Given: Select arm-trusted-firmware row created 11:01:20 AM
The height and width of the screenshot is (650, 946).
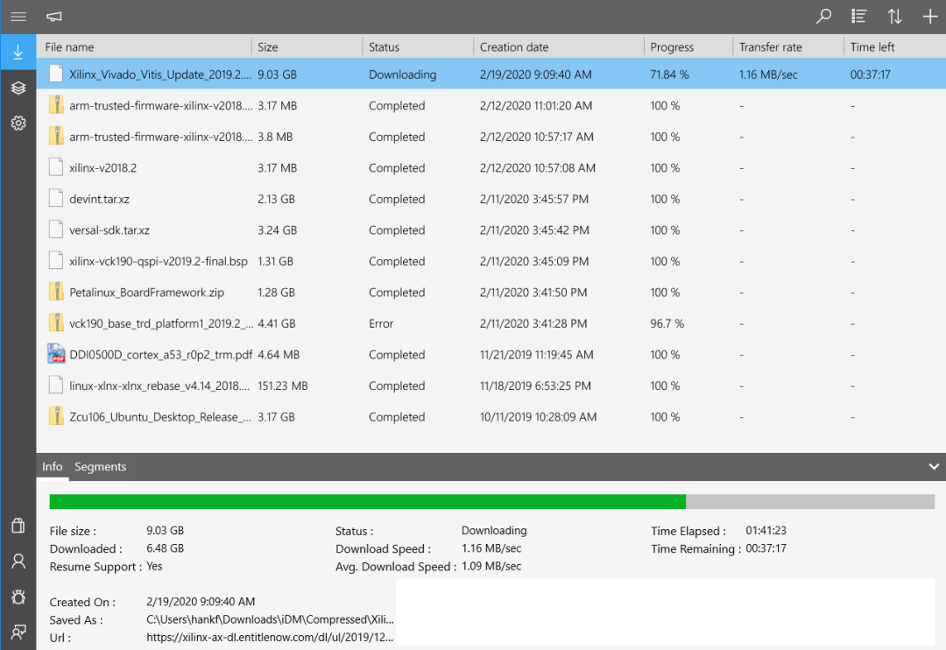Looking at the screenshot, I should (491, 106).
